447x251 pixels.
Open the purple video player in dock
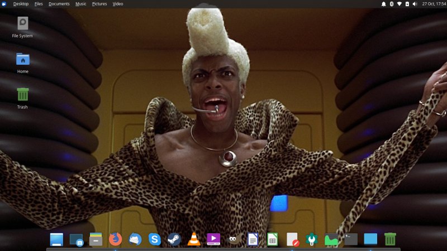213,239
